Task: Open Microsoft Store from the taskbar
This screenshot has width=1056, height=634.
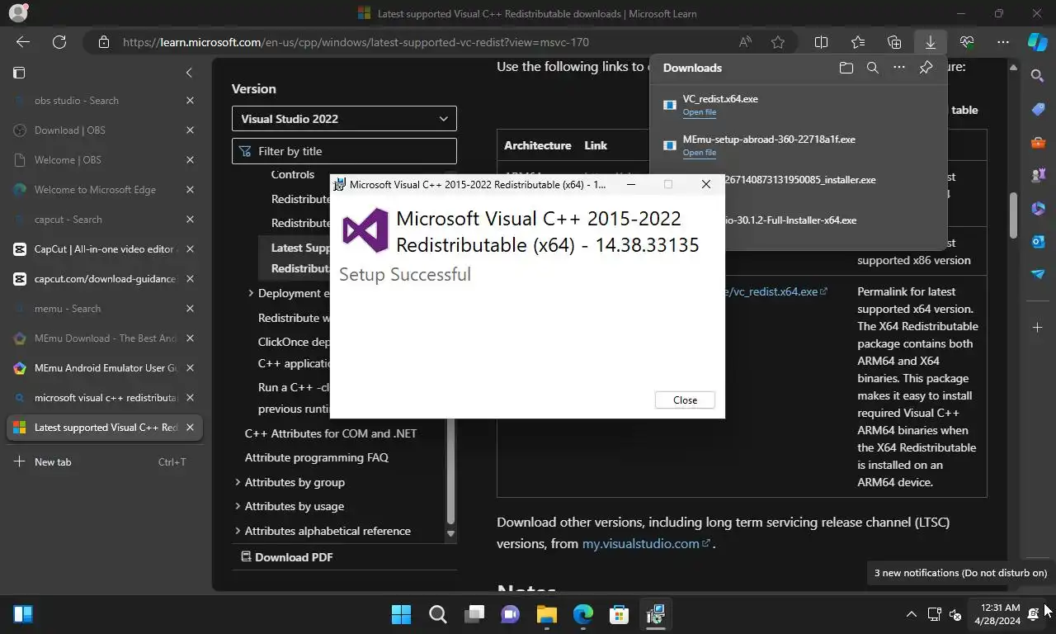Action: tap(620, 614)
